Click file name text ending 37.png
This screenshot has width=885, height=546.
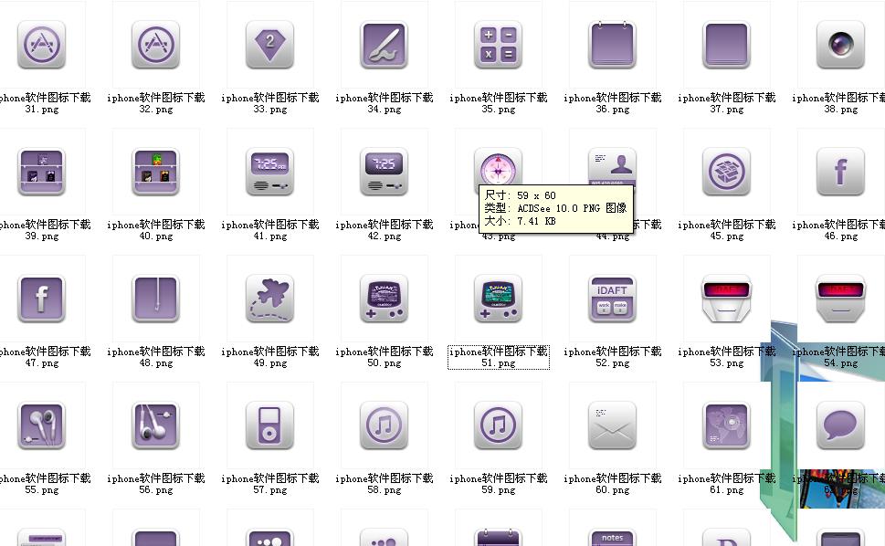(726, 103)
